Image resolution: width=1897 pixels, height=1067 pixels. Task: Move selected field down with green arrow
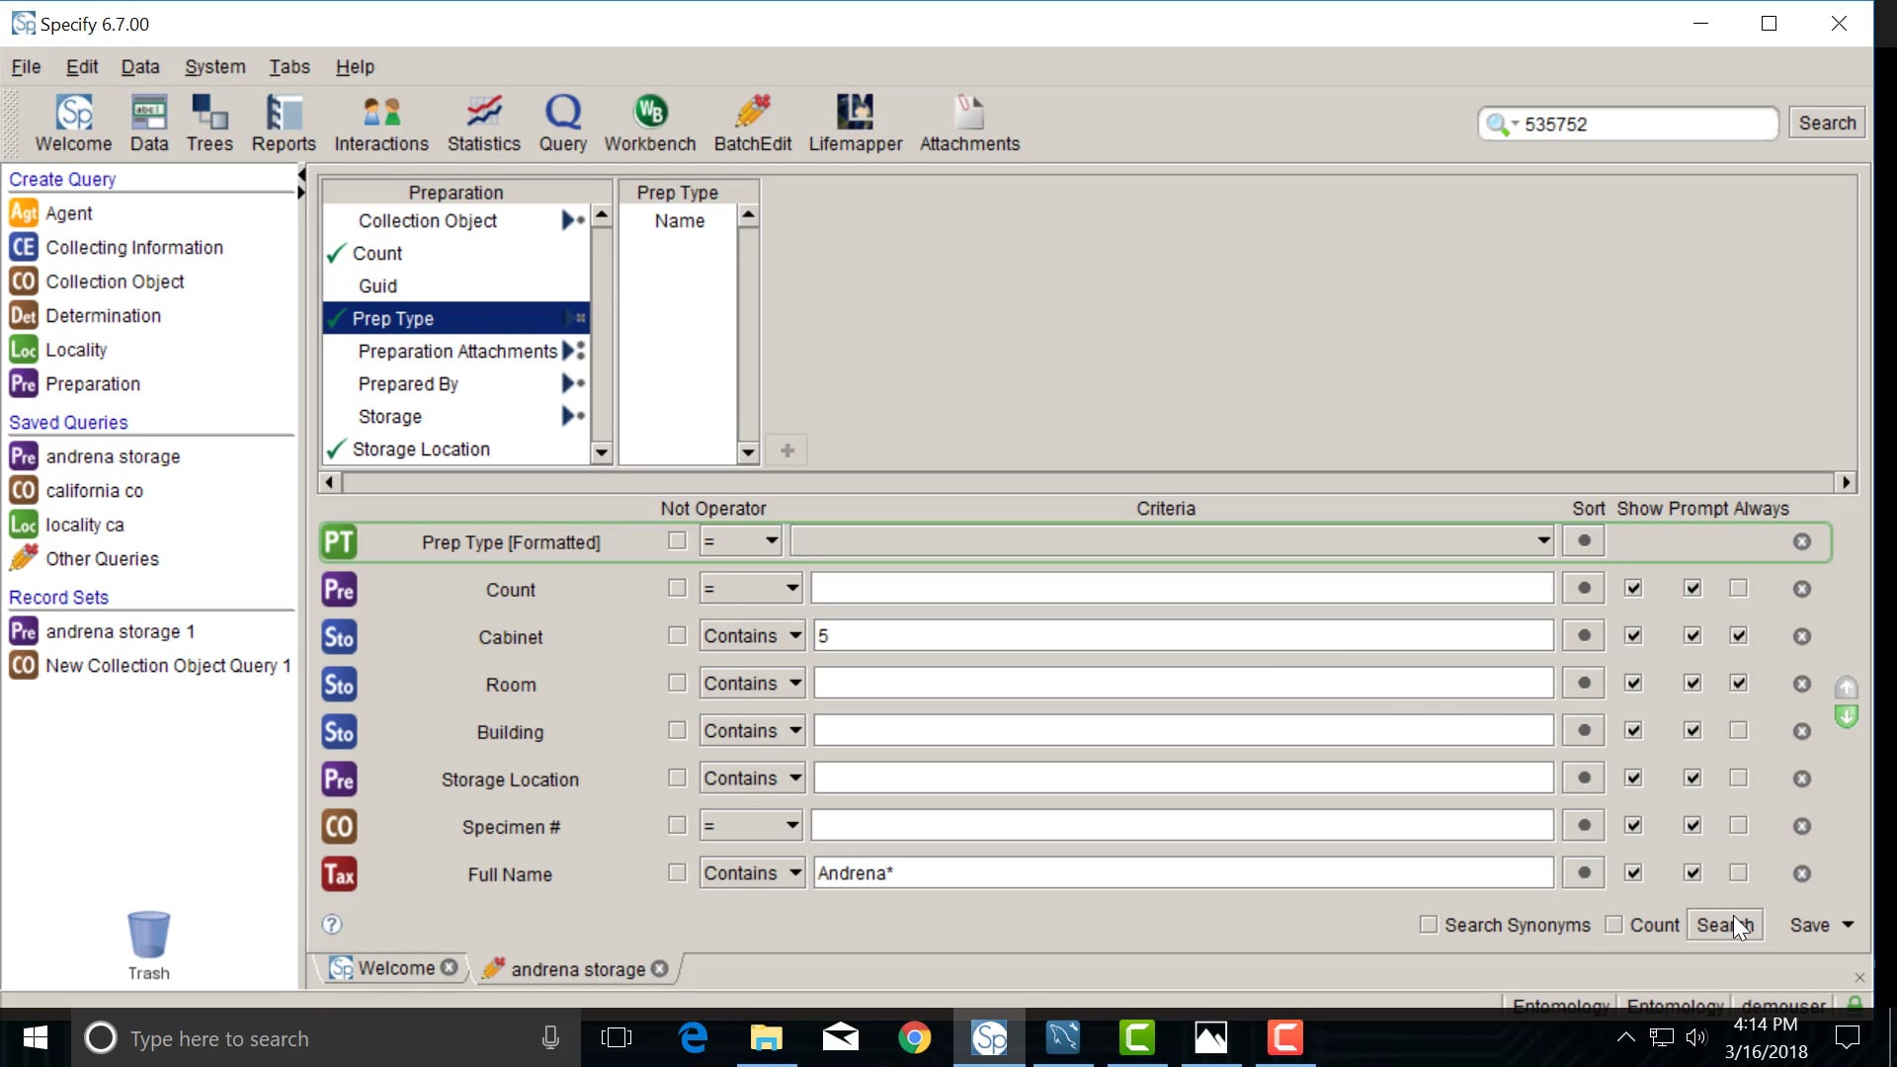point(1846,716)
